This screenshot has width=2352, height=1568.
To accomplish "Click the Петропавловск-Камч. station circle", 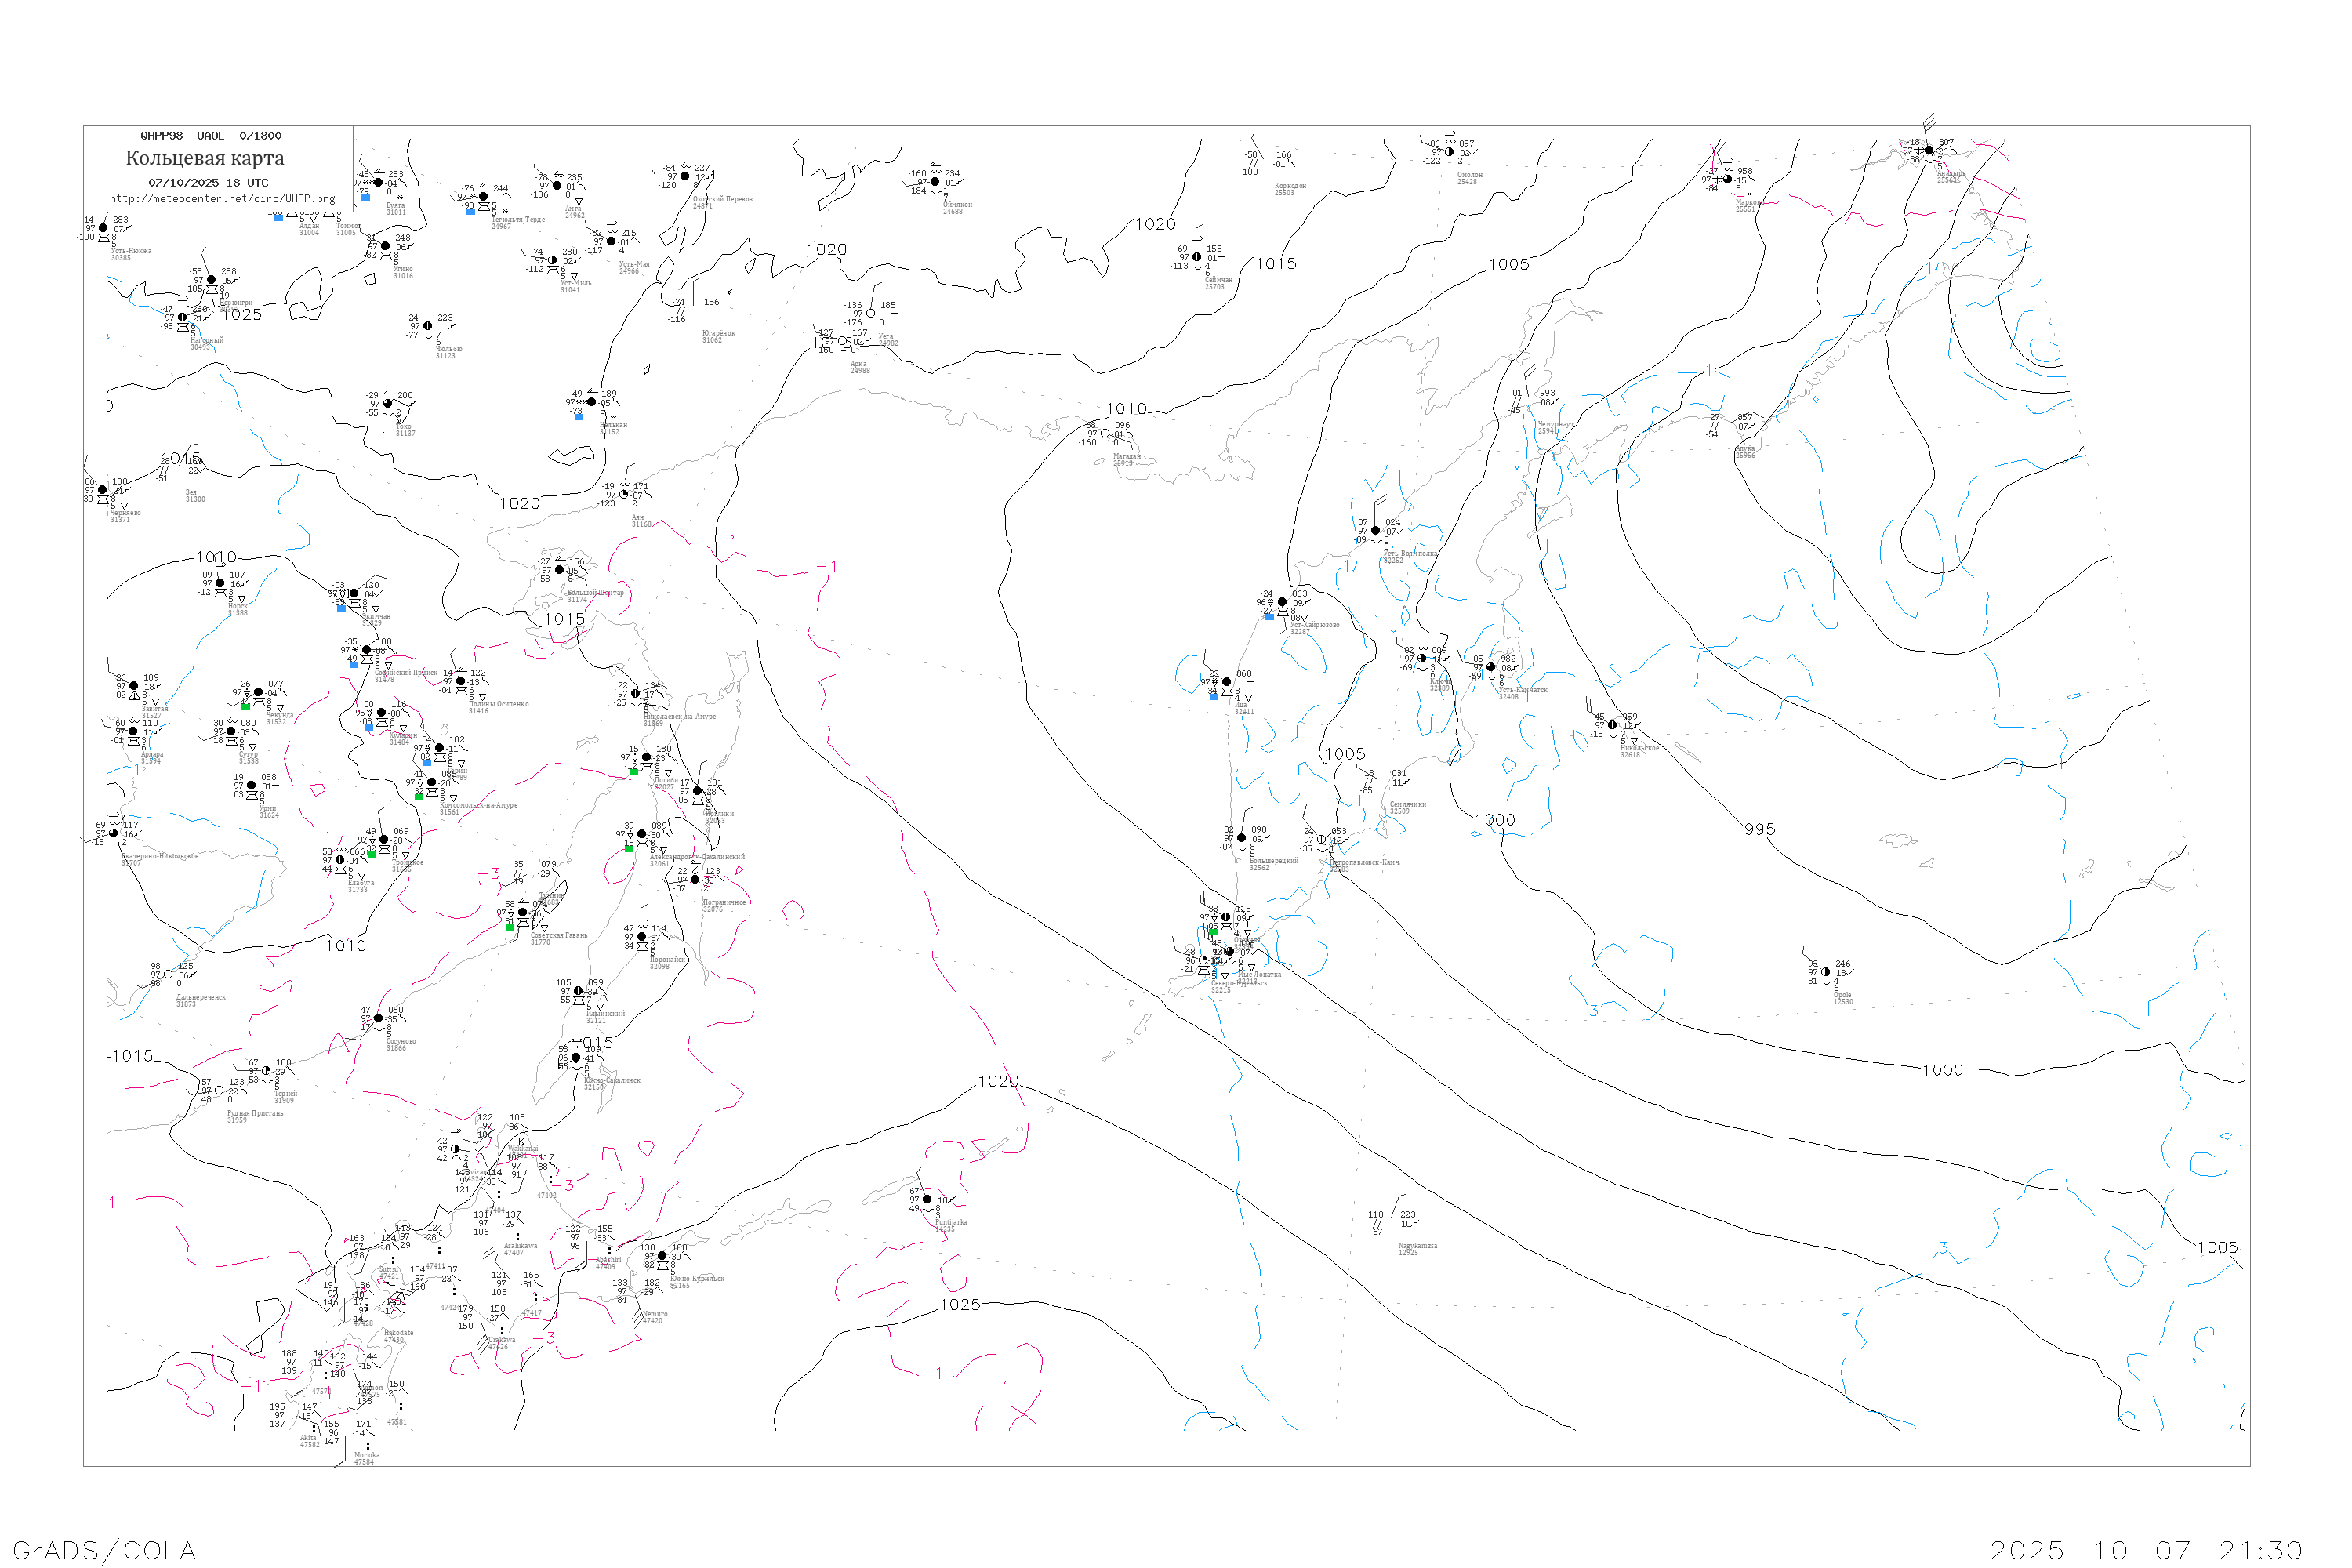I will coord(1322,840).
